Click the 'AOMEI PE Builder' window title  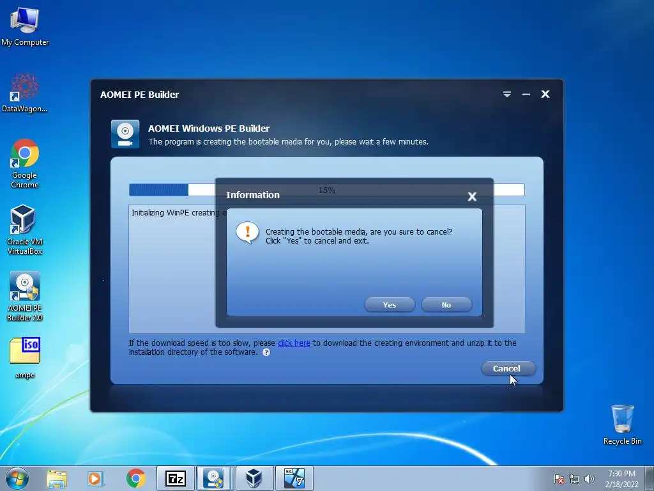139,95
